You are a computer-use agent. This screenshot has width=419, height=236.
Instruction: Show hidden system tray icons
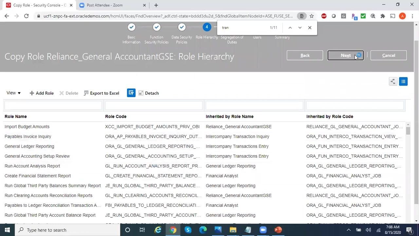[349, 230]
